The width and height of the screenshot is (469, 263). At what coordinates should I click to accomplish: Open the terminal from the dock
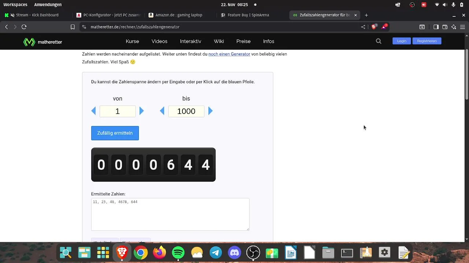(x=347, y=252)
